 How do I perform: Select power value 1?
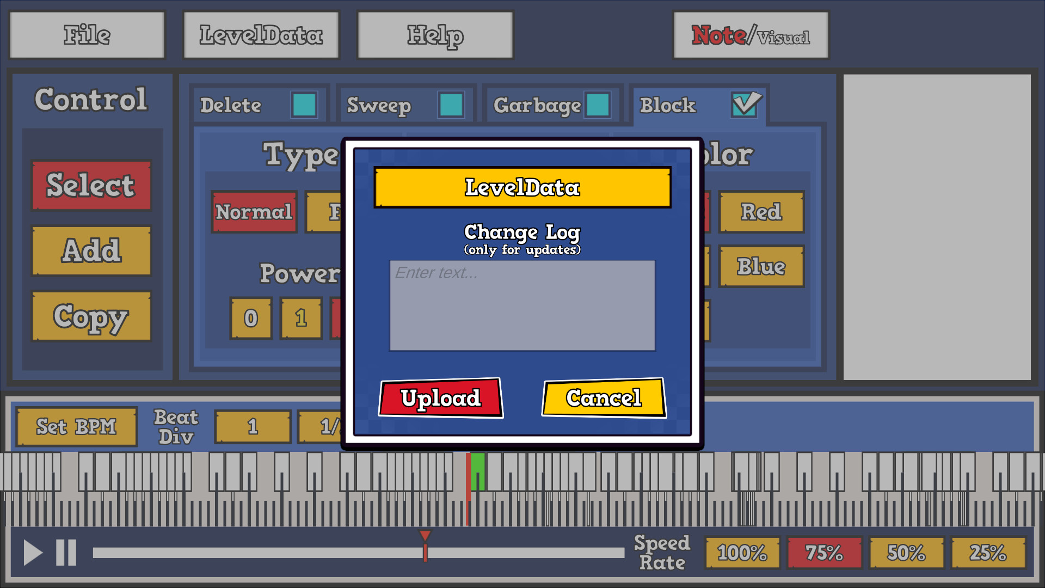point(300,318)
